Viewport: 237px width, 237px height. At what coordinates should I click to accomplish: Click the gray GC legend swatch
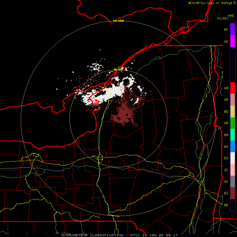click(x=233, y=181)
